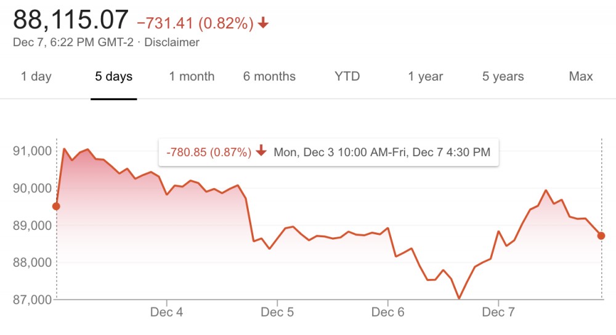Open the 5 years chart range

pyautogui.click(x=503, y=77)
